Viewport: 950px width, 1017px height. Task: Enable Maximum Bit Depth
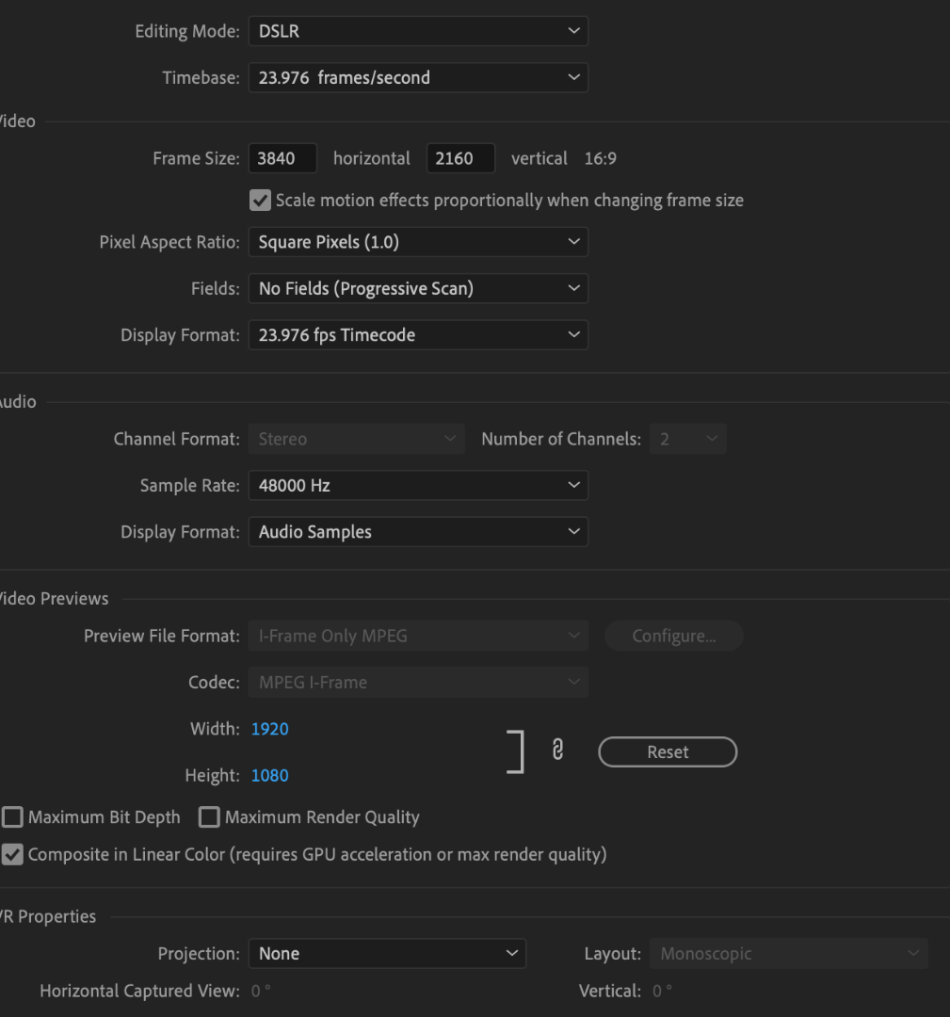click(12, 817)
